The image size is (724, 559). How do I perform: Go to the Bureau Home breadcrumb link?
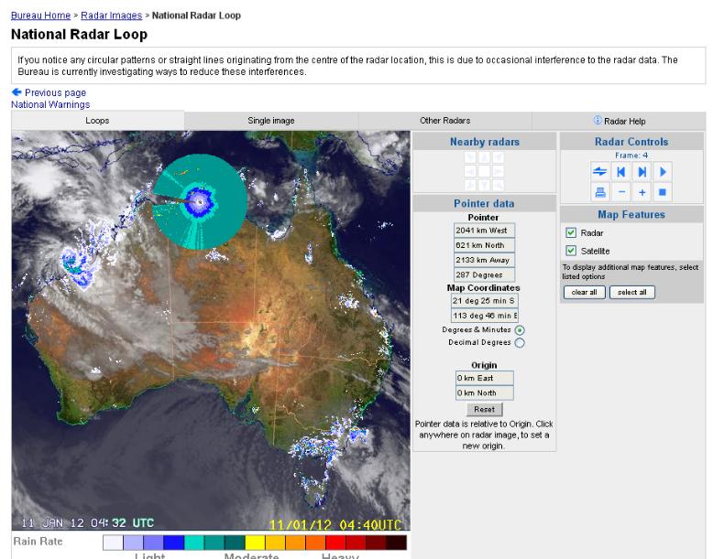tap(40, 16)
